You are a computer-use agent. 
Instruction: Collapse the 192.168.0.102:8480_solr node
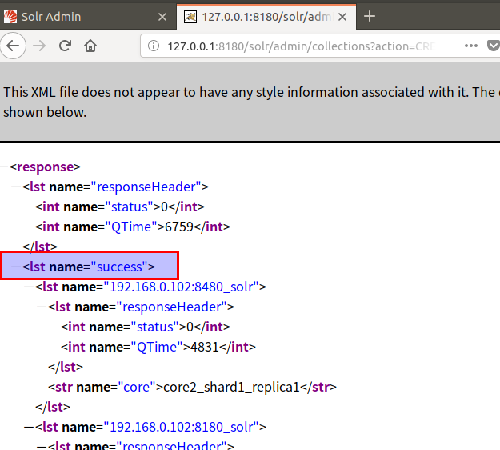[x=29, y=287]
